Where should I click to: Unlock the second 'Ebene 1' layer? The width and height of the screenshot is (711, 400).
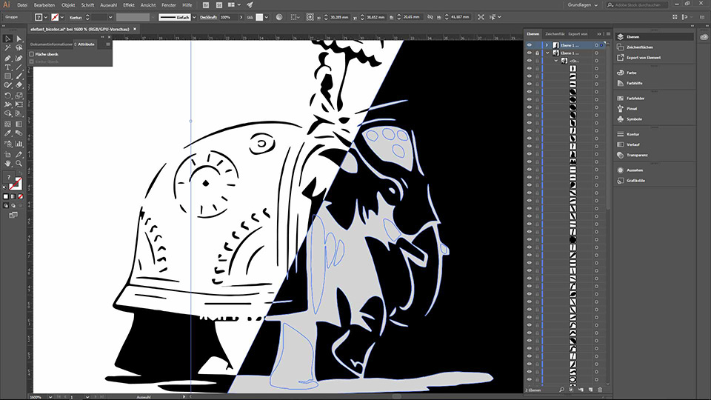point(538,53)
